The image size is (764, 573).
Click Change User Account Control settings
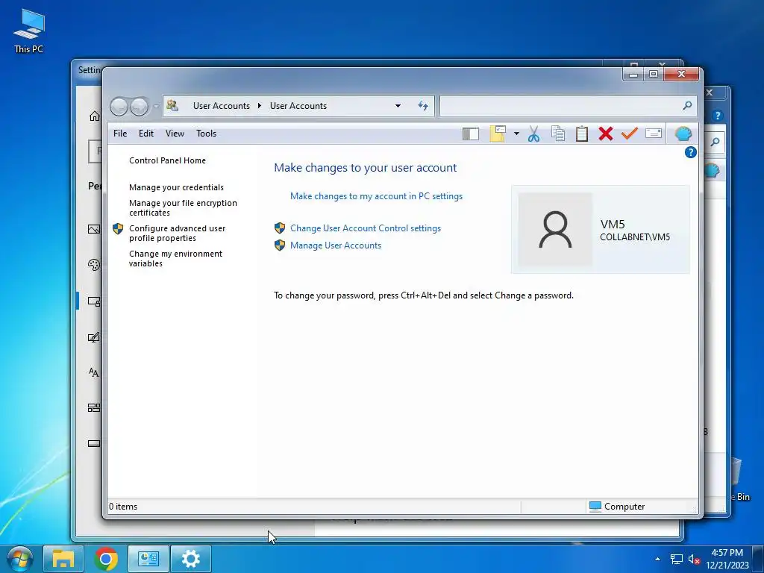(366, 228)
